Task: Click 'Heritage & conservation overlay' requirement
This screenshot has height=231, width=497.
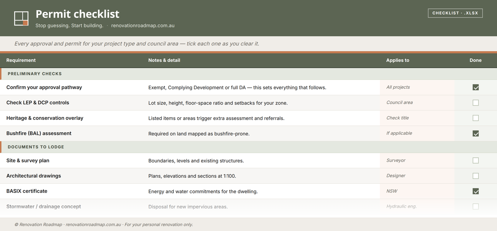Action: pos(45,118)
